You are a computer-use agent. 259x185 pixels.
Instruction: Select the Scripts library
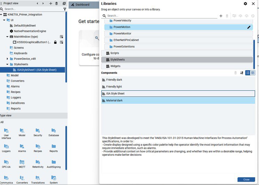point(177,53)
